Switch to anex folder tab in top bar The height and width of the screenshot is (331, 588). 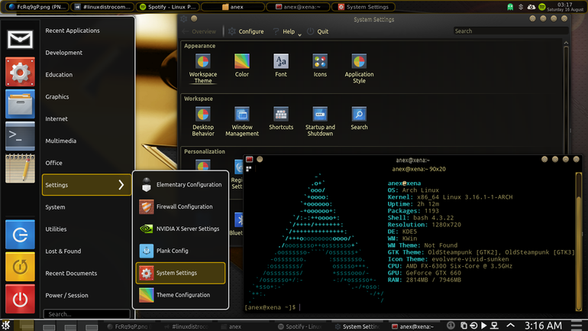pyautogui.click(x=233, y=7)
